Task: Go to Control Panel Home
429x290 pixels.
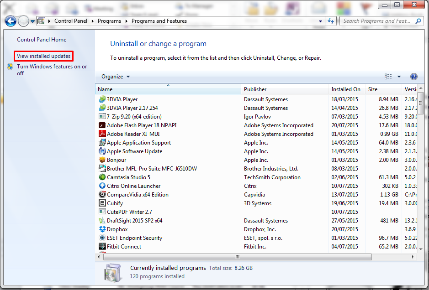Action: coord(42,40)
